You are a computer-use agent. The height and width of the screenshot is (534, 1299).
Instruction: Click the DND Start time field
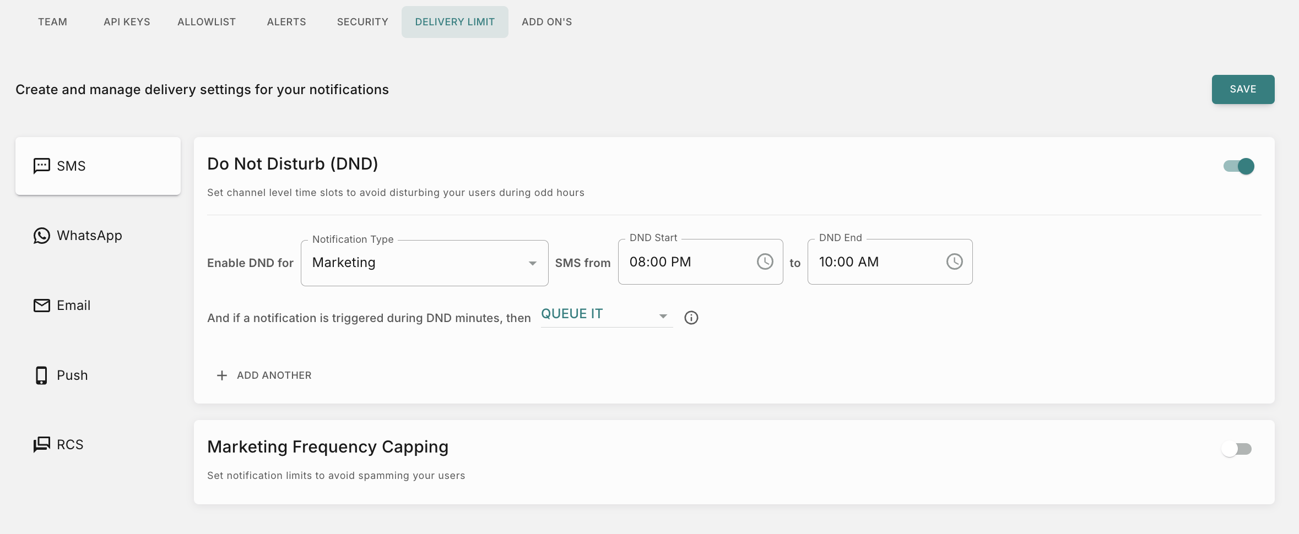coord(683,262)
